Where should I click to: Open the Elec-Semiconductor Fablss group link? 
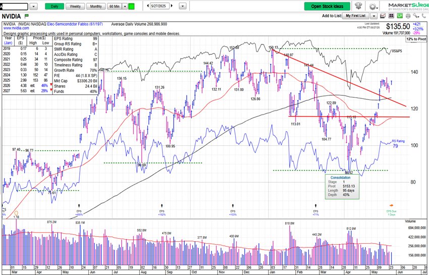point(75,24)
